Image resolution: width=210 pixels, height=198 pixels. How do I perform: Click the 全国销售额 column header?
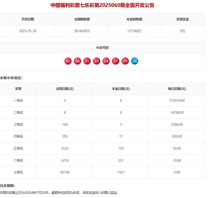(x=82, y=19)
